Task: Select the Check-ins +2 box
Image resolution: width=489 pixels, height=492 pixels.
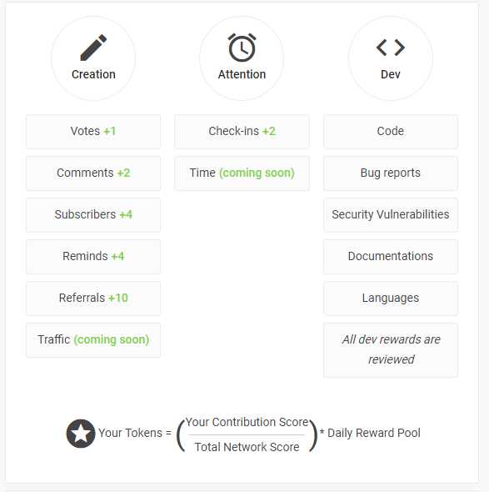Action: [x=242, y=132]
